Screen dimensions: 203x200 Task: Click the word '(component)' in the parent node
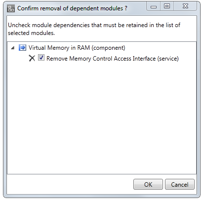point(108,48)
